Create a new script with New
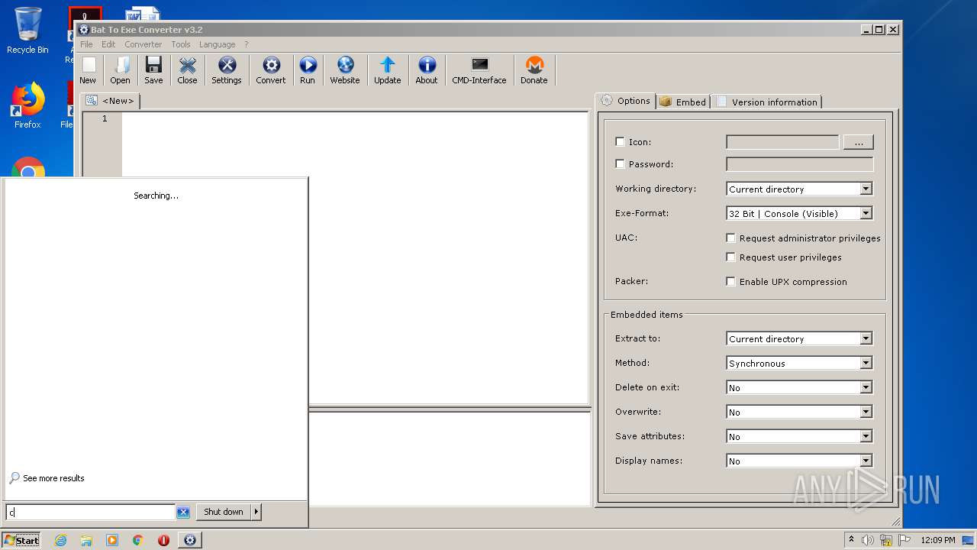The width and height of the screenshot is (977, 550). pos(88,70)
